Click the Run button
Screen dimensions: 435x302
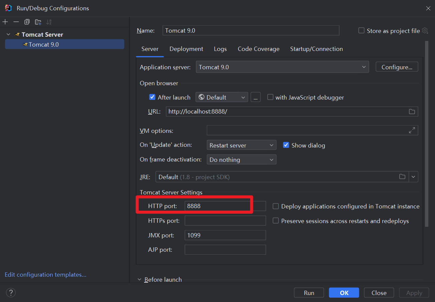309,293
